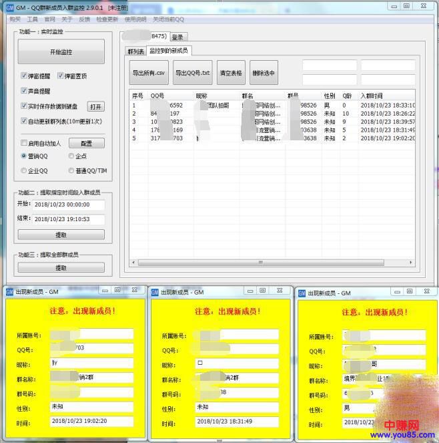This screenshot has width=439, height=443.
Task: Click the 结束 end time field
Action: point(68,219)
